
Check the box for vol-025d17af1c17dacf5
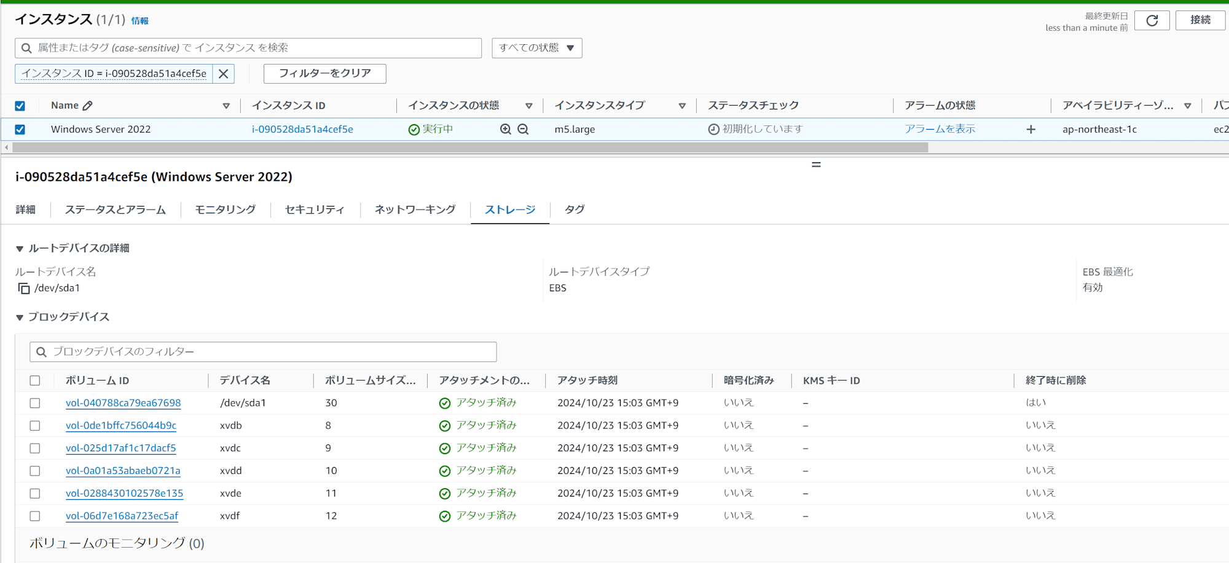tap(35, 449)
